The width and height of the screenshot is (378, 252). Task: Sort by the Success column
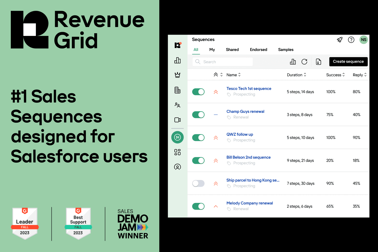[x=336, y=75]
